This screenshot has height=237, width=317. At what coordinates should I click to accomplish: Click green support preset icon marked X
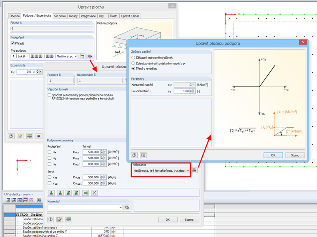coord(68,193)
